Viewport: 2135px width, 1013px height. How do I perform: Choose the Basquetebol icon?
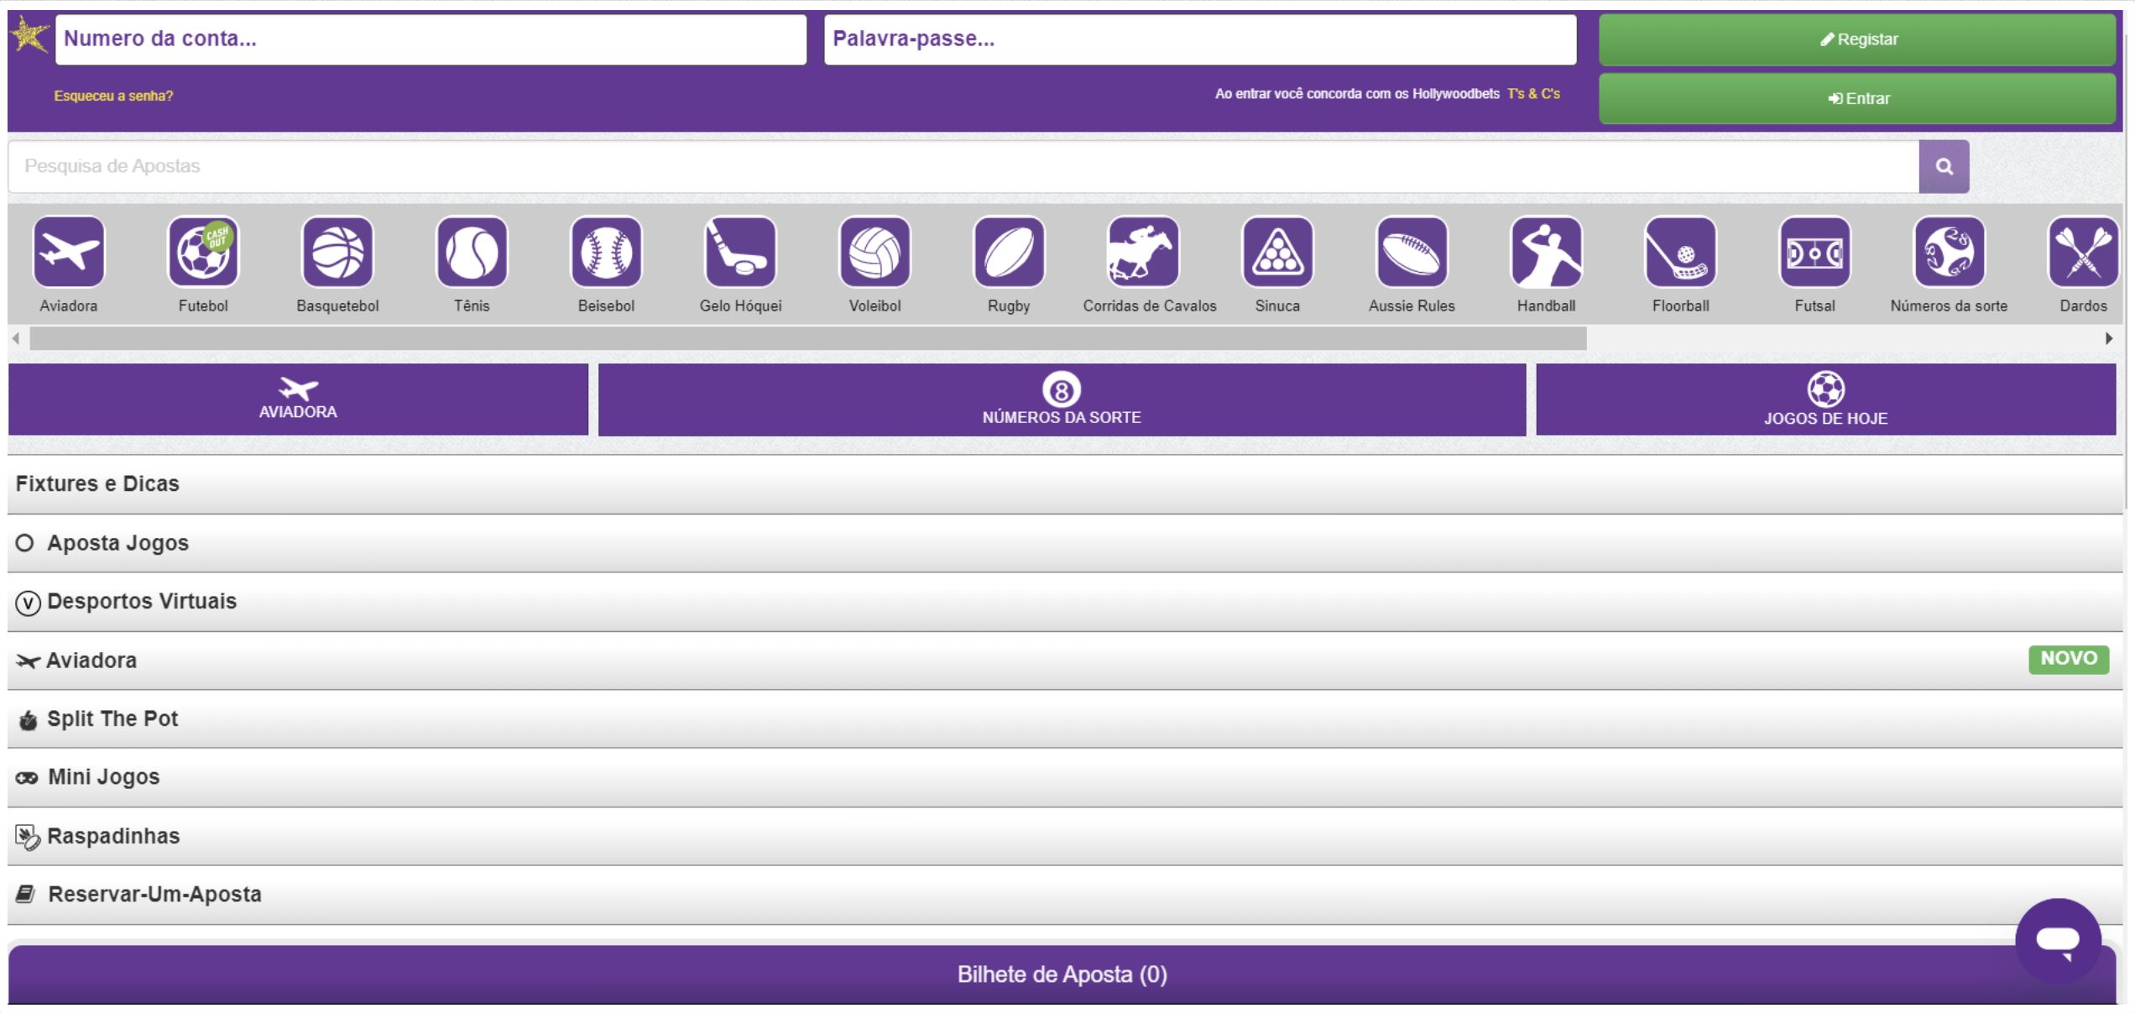(x=337, y=252)
